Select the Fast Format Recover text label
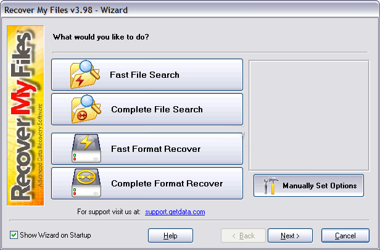The height and width of the screenshot is (250, 380). [155, 149]
